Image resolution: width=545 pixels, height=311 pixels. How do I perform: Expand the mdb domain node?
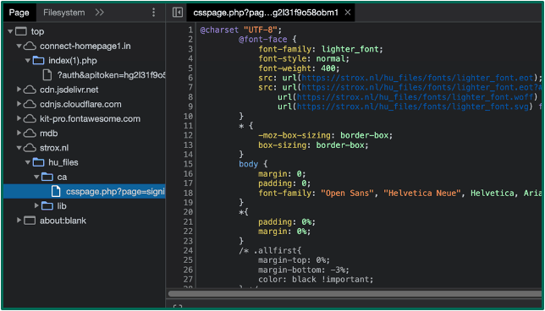(x=19, y=134)
